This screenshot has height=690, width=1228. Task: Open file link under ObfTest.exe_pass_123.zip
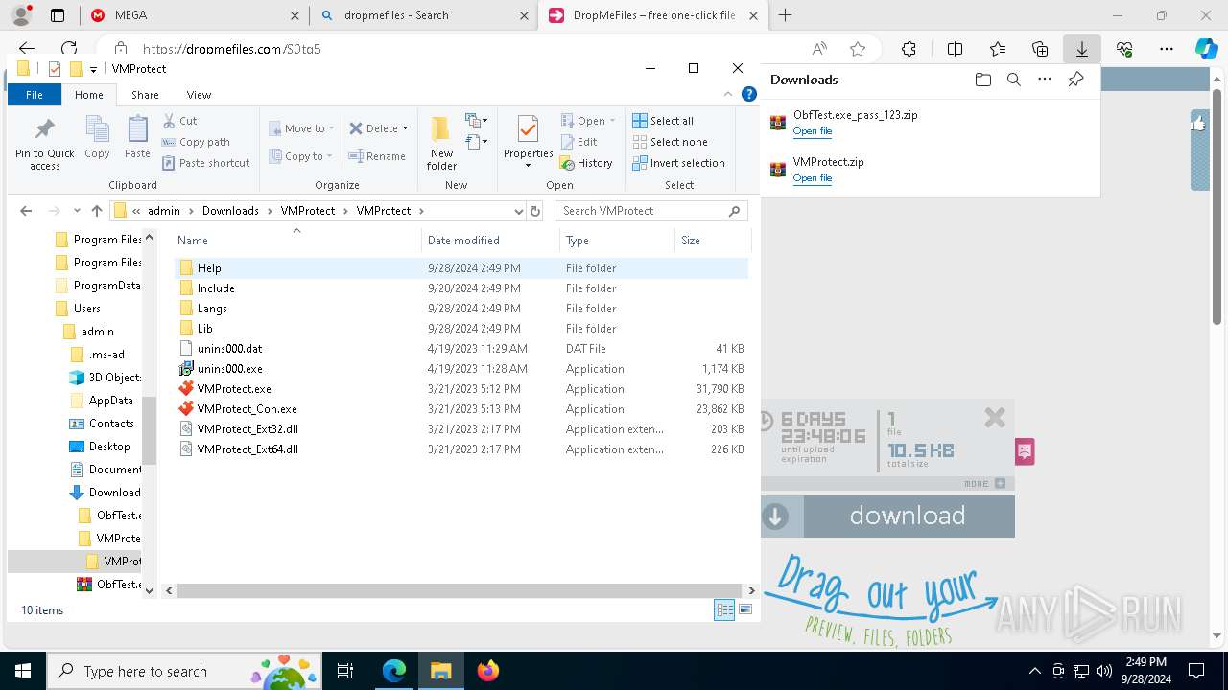tap(812, 131)
